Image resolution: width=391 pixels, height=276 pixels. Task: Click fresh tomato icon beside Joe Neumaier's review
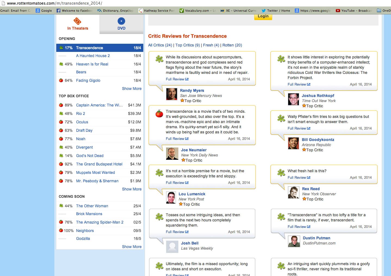(159, 114)
